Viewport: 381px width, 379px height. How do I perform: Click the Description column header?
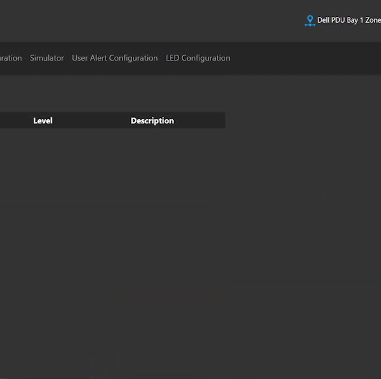(152, 120)
